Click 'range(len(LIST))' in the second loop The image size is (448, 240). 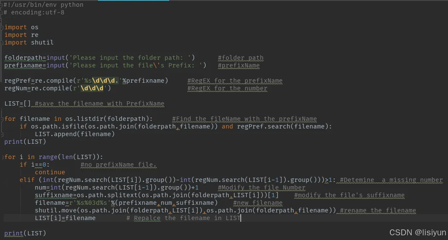tap(69, 157)
